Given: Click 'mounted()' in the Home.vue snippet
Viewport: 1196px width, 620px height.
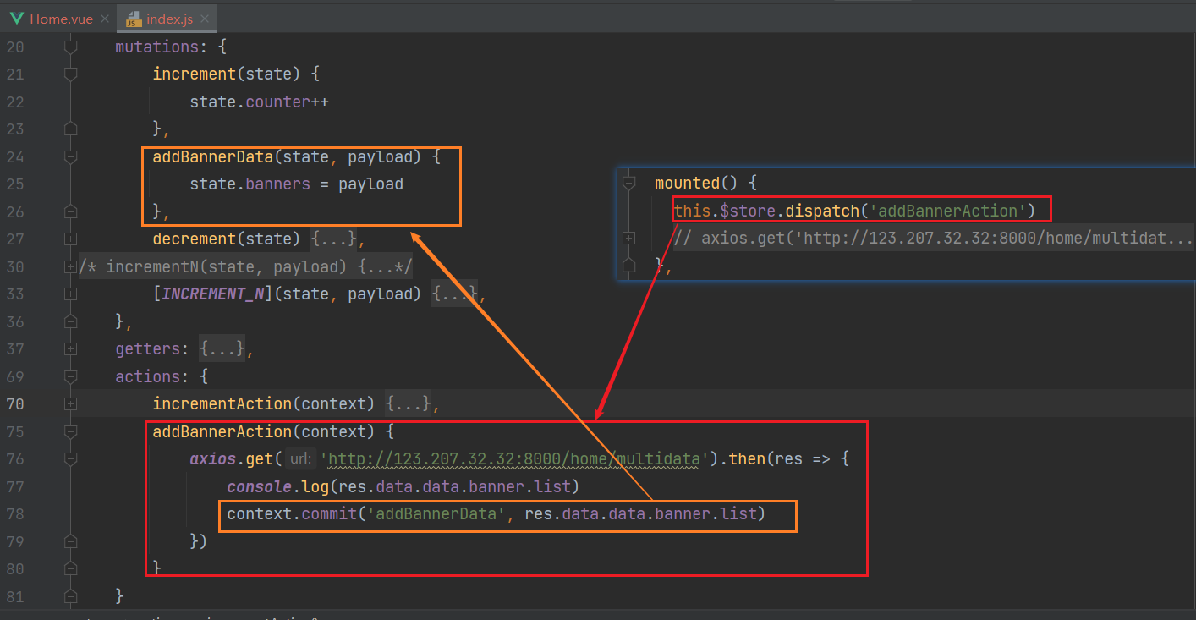Looking at the screenshot, I should point(697,183).
